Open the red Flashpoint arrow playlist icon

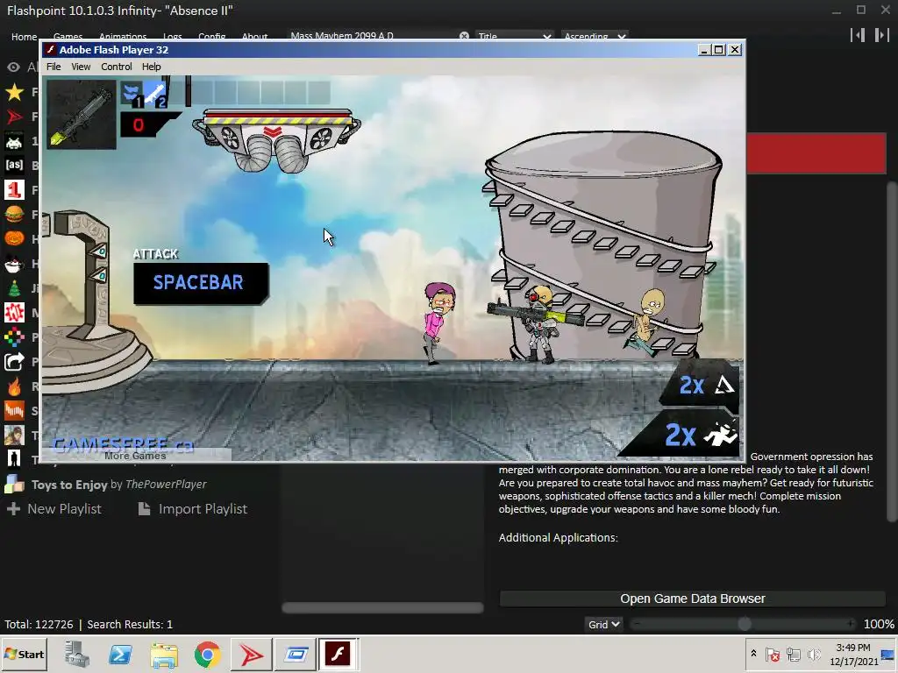point(14,117)
